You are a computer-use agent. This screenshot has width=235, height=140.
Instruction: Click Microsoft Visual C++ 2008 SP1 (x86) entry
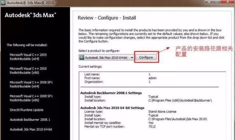coord(31,98)
